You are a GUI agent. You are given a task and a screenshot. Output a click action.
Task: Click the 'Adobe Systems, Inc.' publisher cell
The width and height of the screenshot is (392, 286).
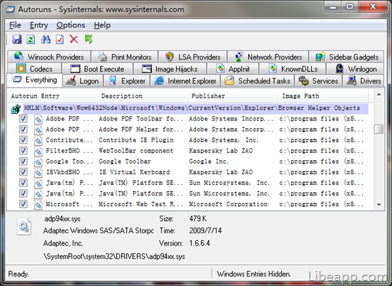(x=223, y=140)
